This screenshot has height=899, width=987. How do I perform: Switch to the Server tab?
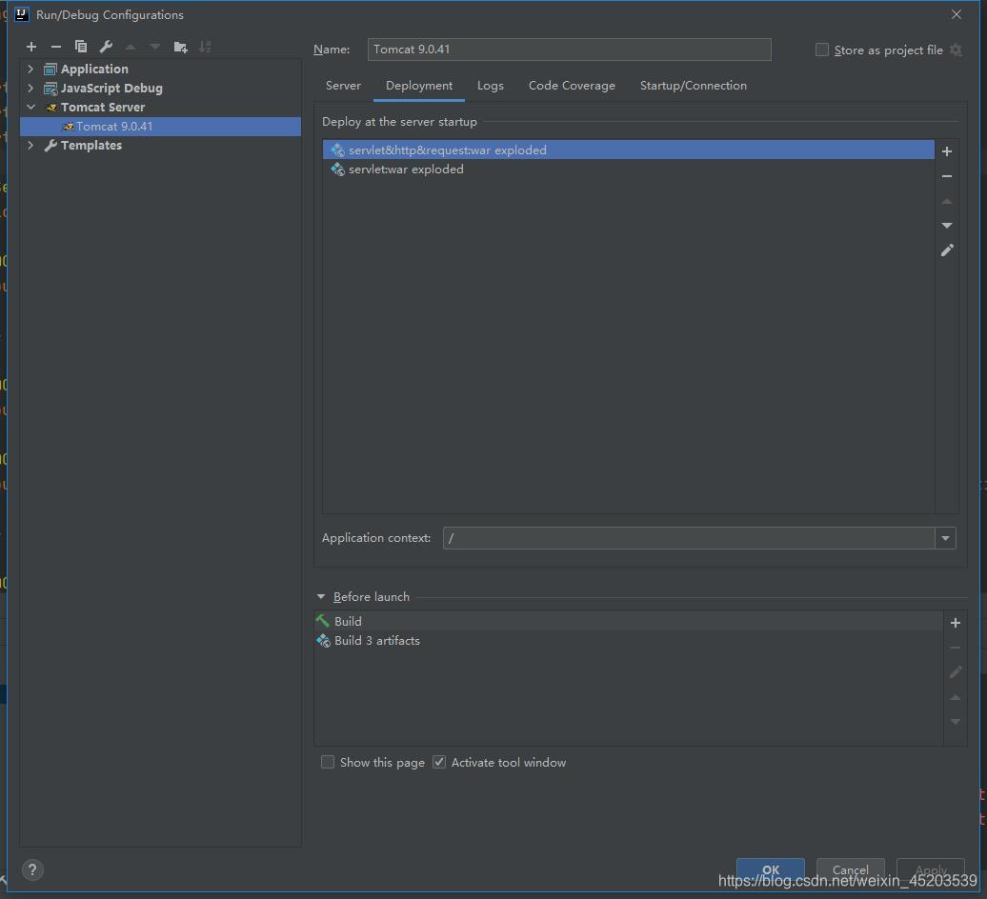pos(343,86)
